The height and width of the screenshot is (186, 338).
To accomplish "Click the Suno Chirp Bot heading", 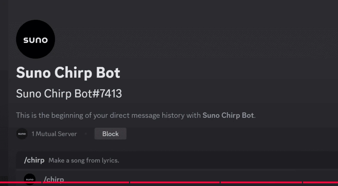I will pos(68,73).
